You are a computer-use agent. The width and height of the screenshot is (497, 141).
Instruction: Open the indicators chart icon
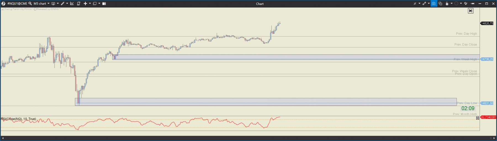coord(72,4)
